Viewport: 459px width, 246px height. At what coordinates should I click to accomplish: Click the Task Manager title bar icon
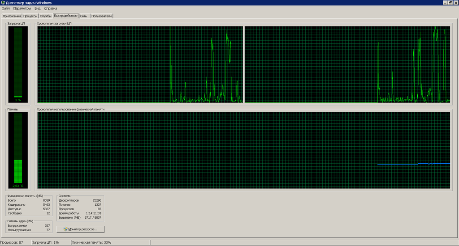pos(3,3)
